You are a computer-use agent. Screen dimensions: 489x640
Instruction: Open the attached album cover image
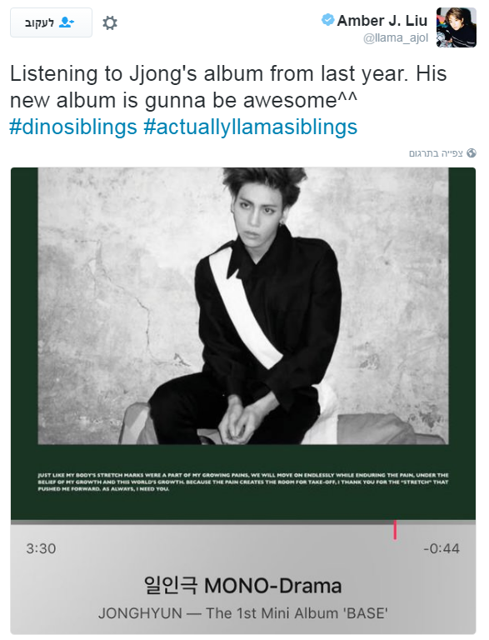tap(243, 343)
